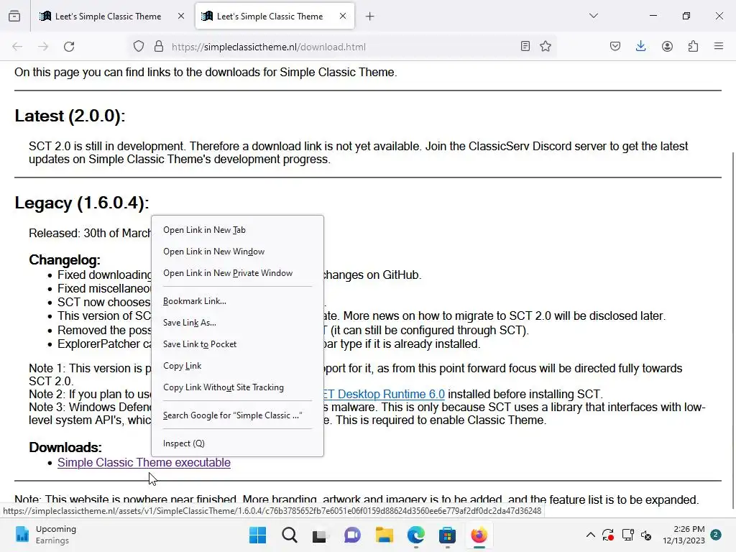Expand the list all tabs chevron
This screenshot has height=552, width=736.
coord(594,16)
